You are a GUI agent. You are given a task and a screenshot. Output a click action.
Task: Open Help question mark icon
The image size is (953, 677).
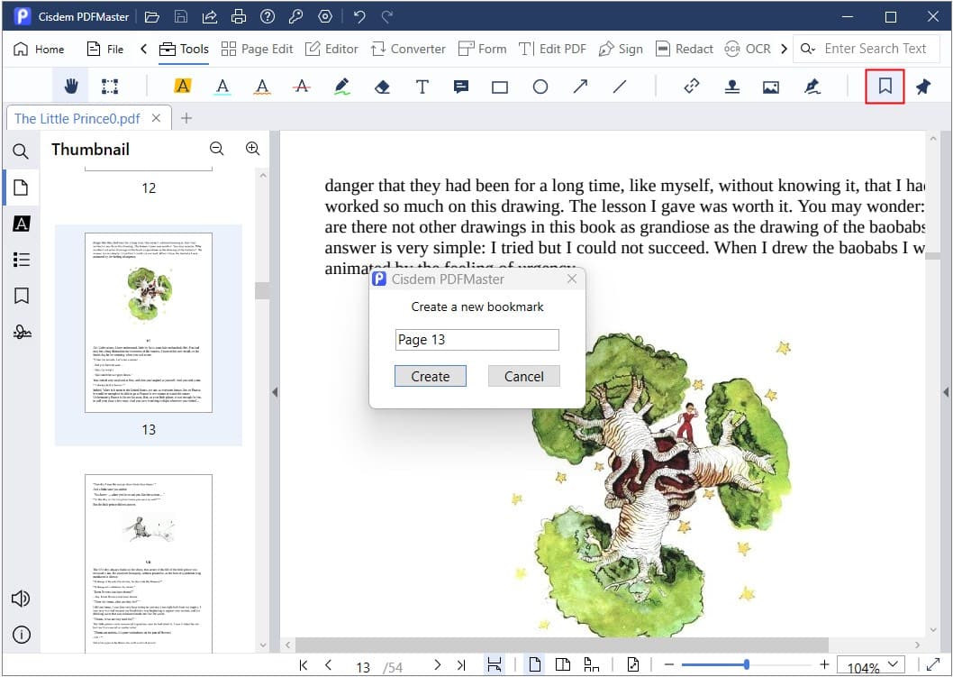(x=268, y=16)
